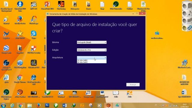The height and width of the screenshot is (108, 192).
Task: Select the MPC-HC desktop shortcut
Action: pyautogui.click(x=34, y=5)
